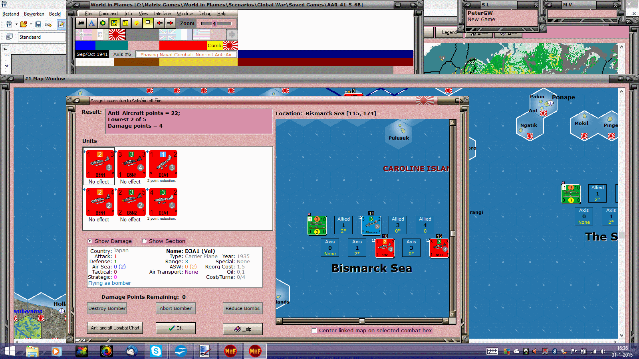This screenshot has height=359, width=639.
Task: Click the edit document icon in the left editor
Action: 61,24
